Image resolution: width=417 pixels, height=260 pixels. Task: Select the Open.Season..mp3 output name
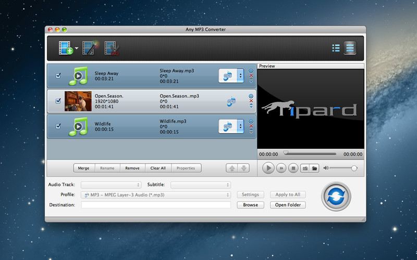click(179, 96)
